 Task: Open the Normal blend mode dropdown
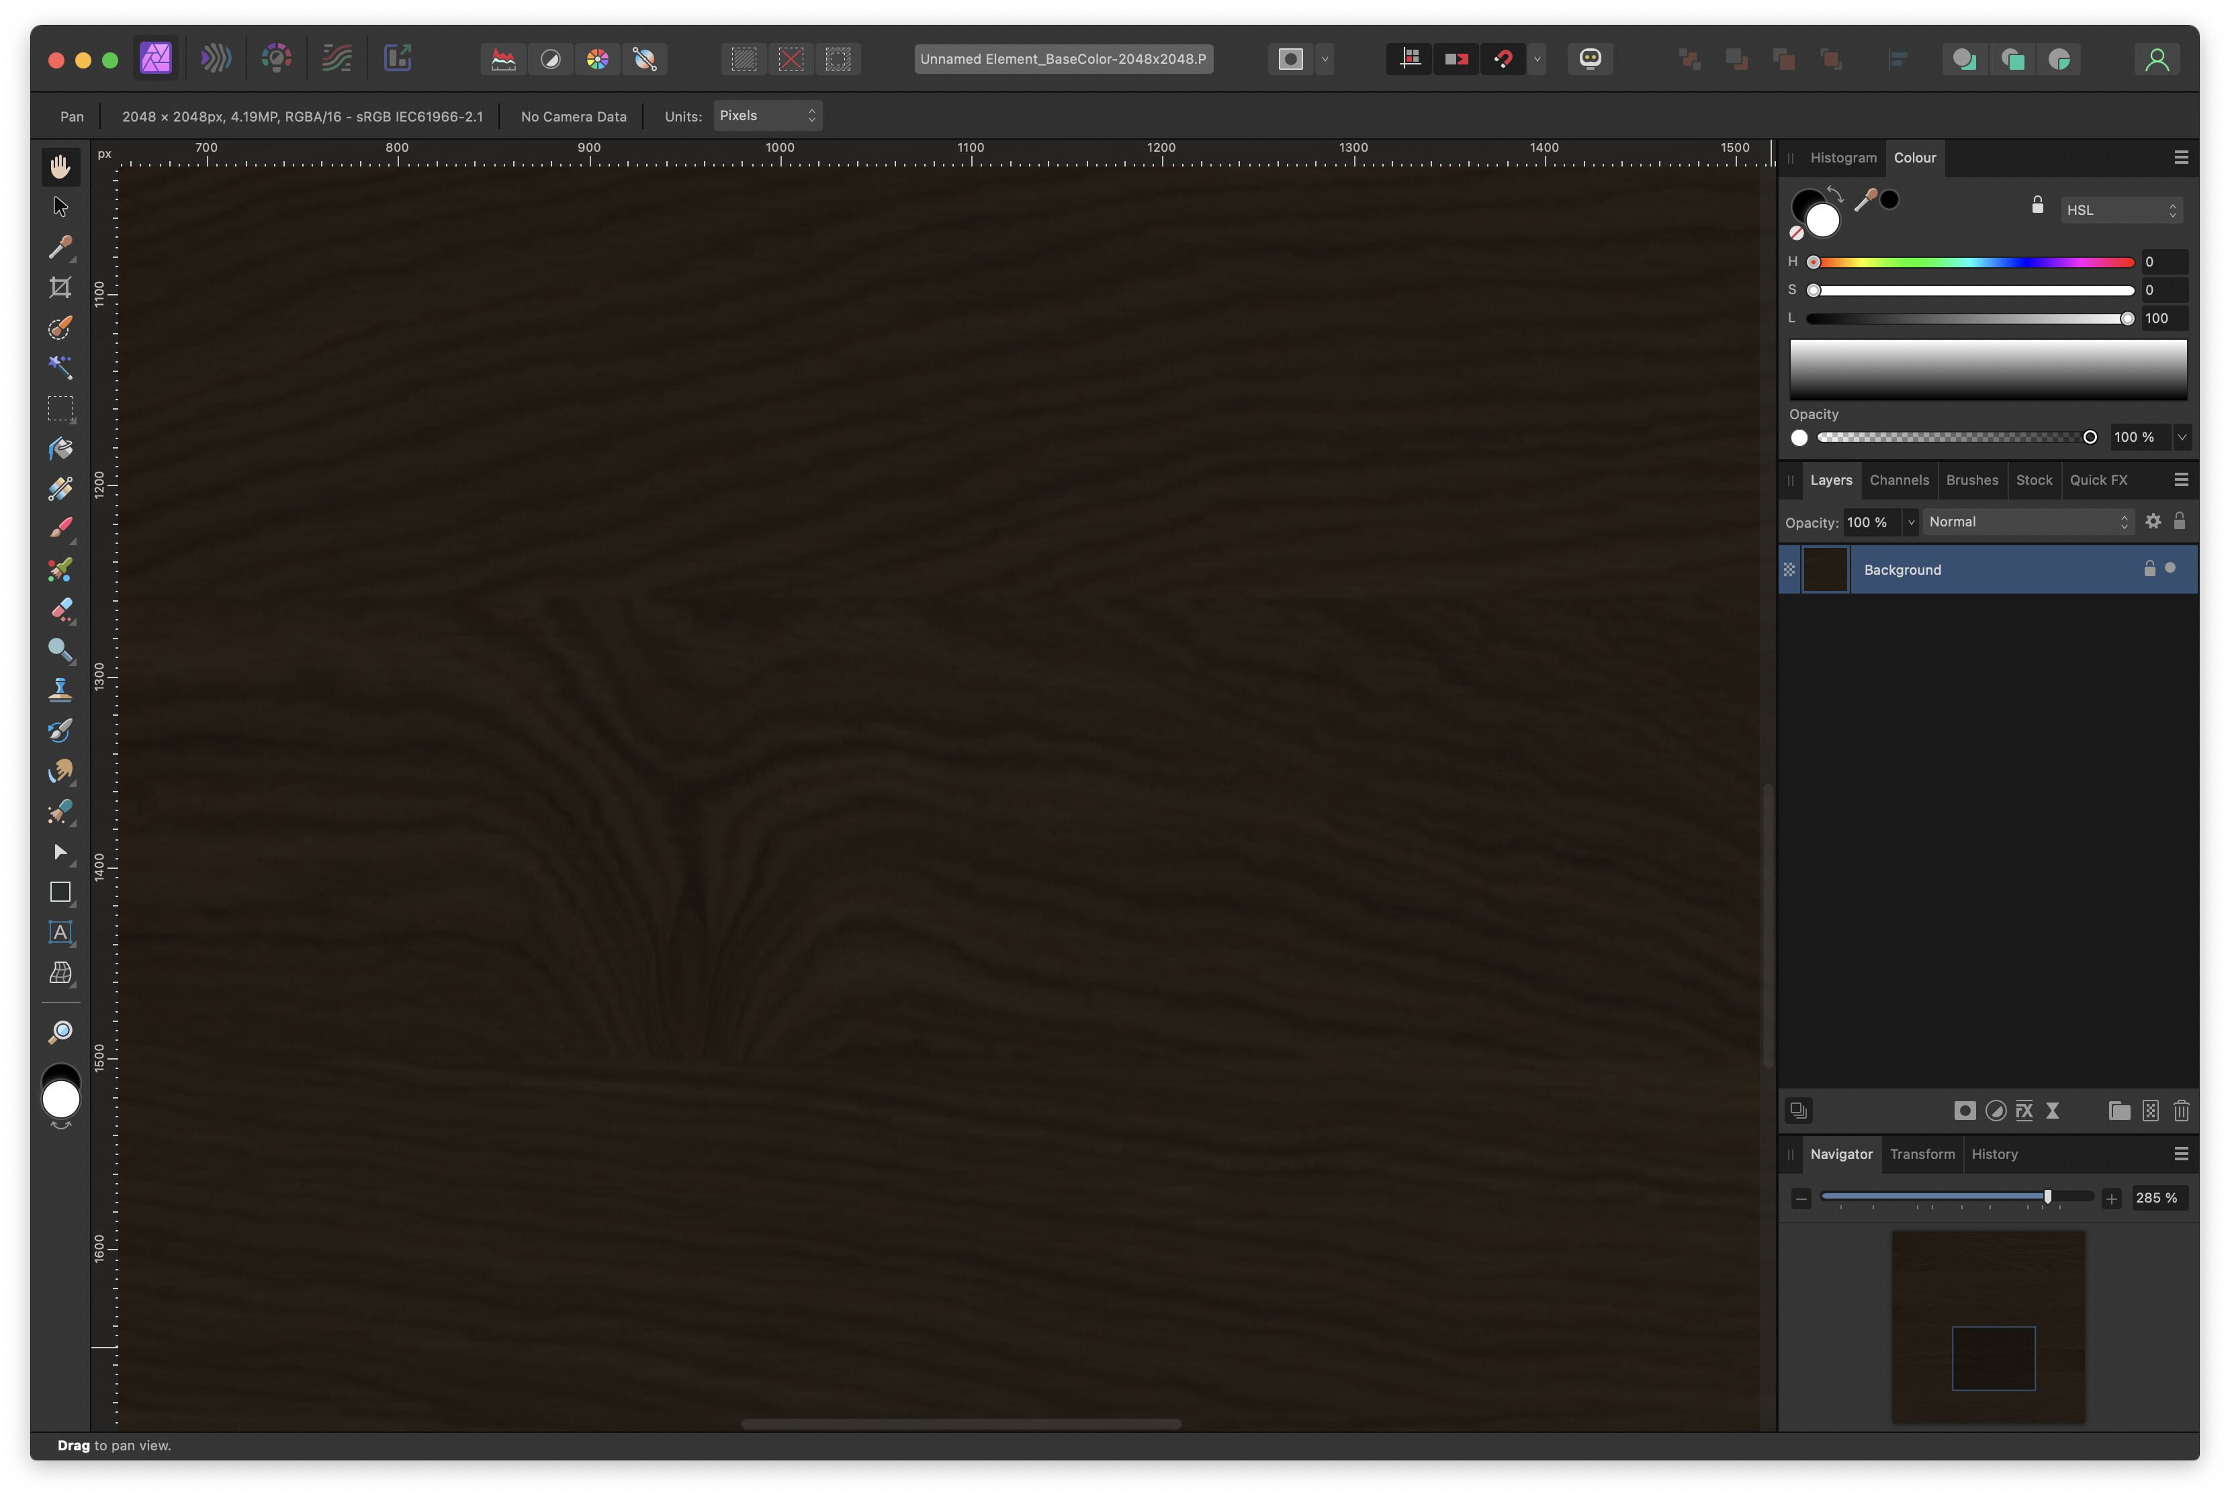coord(2026,522)
